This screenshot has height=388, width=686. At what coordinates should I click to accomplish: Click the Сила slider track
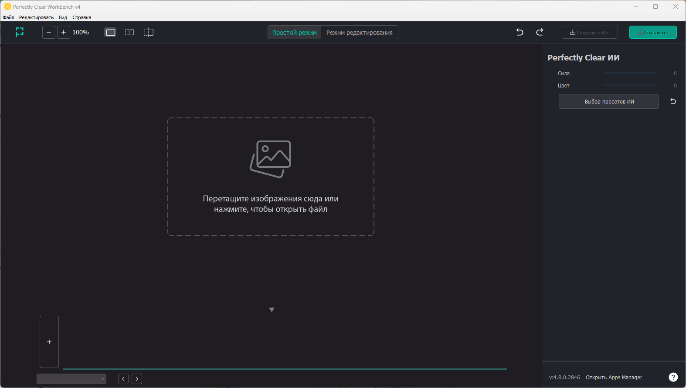pyautogui.click(x=628, y=74)
